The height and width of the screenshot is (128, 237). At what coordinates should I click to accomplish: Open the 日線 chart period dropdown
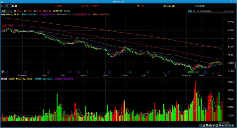[6, 11]
